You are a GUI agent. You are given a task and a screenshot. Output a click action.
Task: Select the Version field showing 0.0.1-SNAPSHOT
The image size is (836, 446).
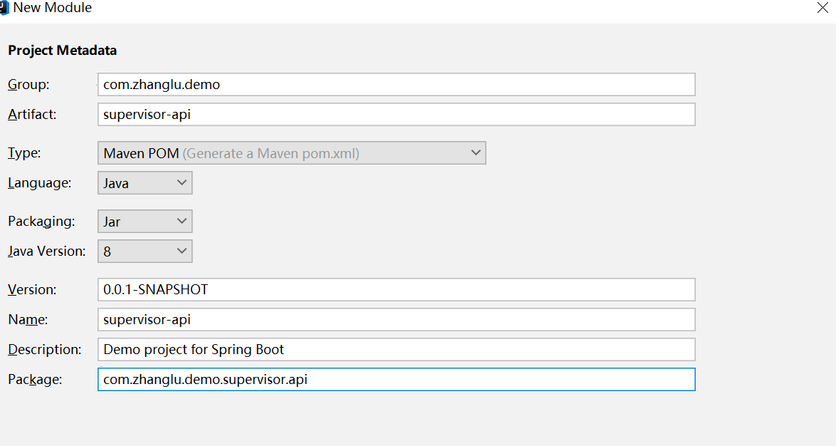396,289
